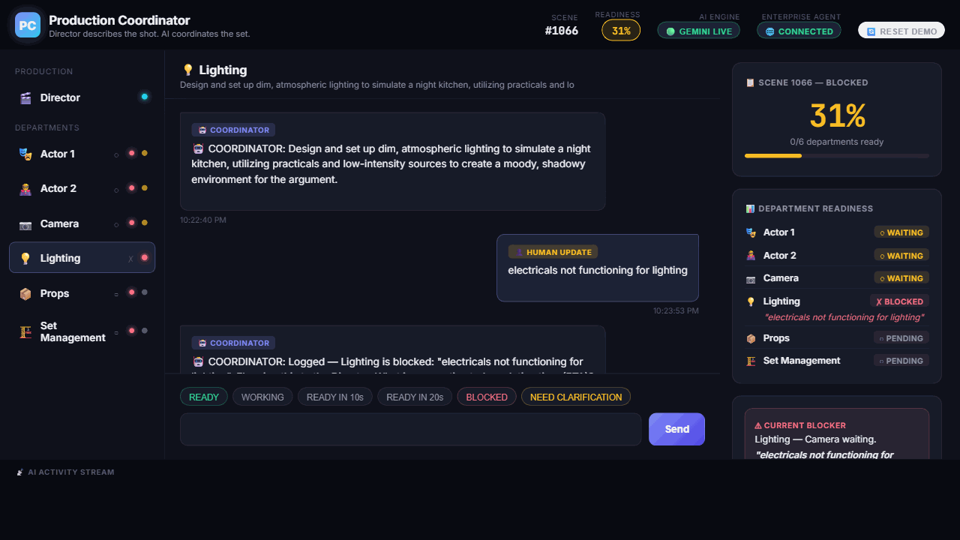Image resolution: width=960 pixels, height=540 pixels.
Task: Select the READY status chip
Action: tap(204, 397)
